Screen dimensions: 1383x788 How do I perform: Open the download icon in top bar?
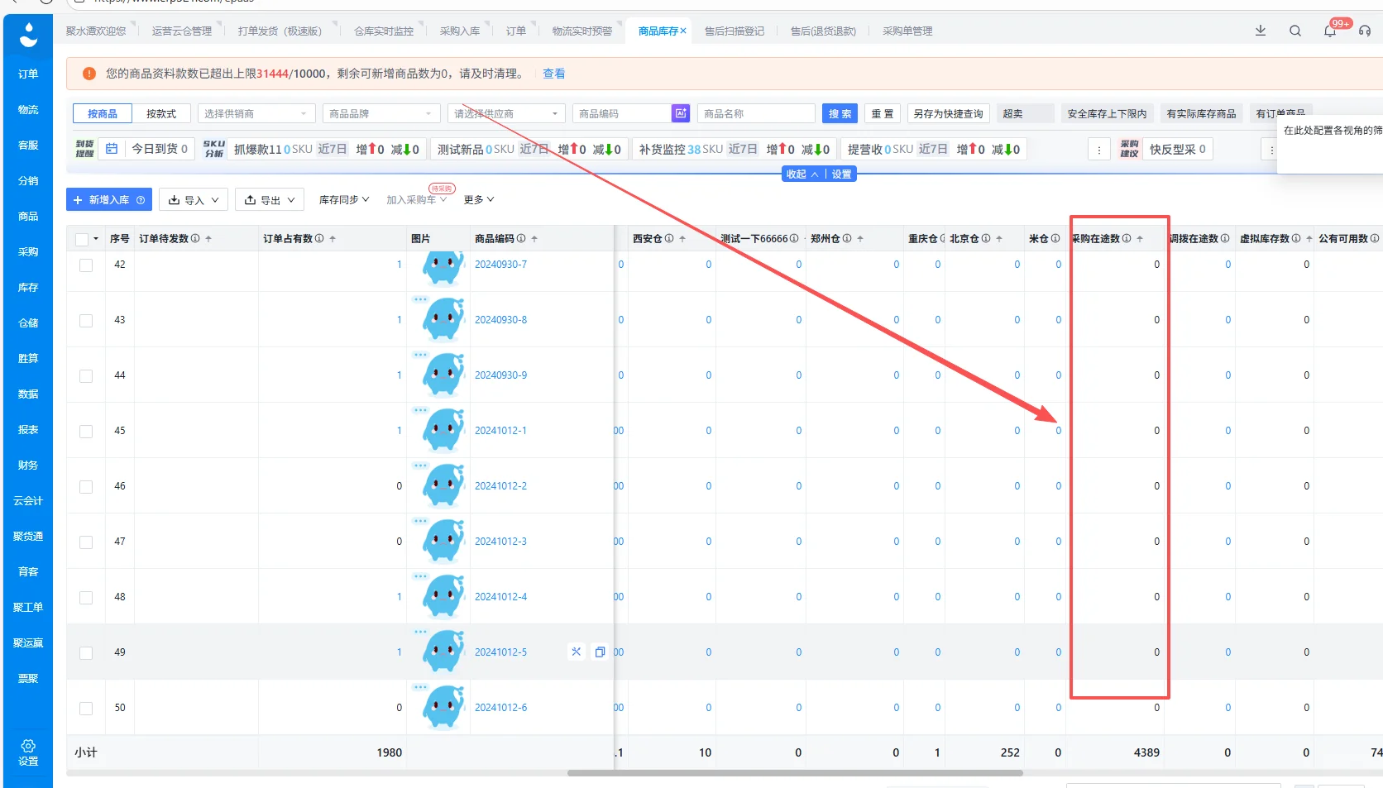click(x=1261, y=31)
